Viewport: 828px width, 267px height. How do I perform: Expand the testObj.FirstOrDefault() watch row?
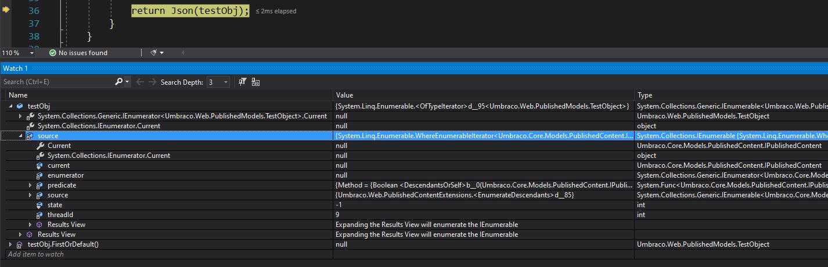[10, 244]
